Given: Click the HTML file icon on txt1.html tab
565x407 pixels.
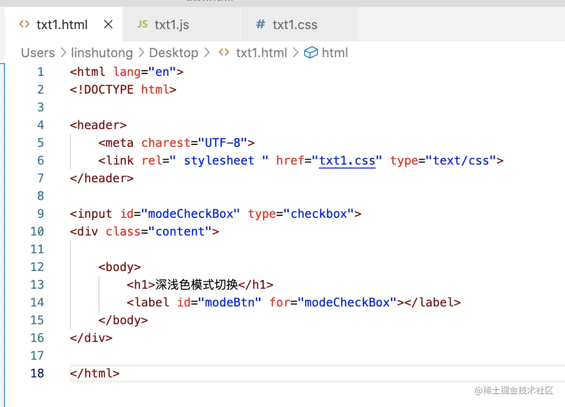Looking at the screenshot, I should [24, 25].
